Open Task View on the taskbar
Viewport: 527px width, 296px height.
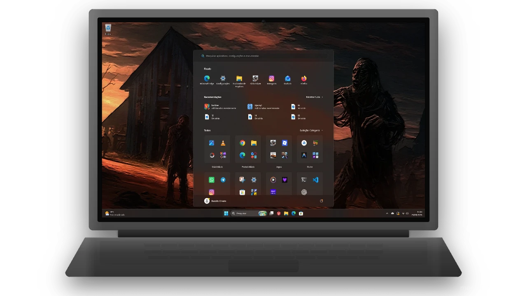pyautogui.click(x=271, y=213)
